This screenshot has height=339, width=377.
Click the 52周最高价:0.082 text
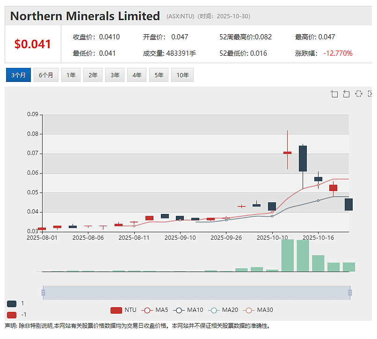[x=246, y=37]
